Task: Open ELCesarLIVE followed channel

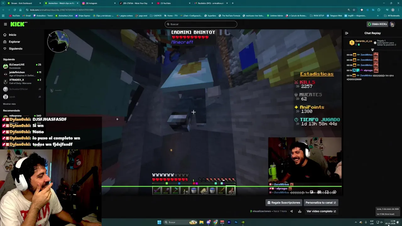Action: (22, 66)
